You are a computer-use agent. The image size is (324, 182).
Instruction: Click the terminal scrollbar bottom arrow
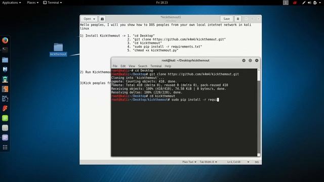point(259,155)
